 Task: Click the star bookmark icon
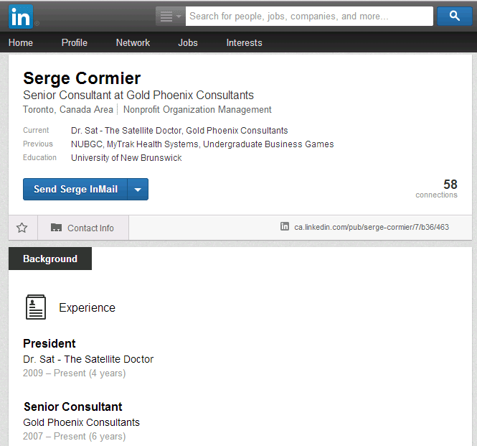(22, 228)
